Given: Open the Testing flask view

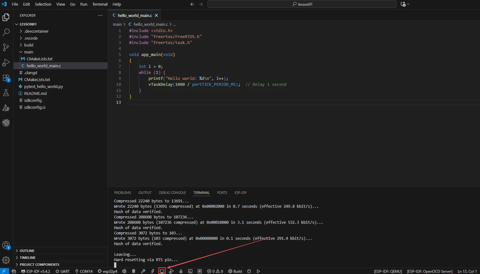Looking at the screenshot, I should tap(6, 93).
